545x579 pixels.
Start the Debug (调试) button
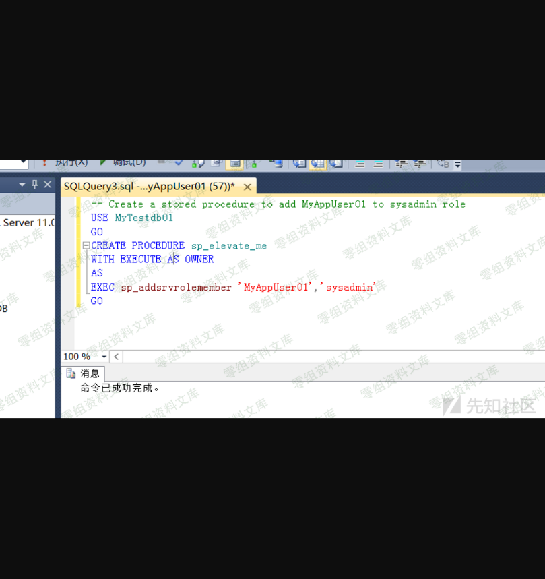pos(123,162)
